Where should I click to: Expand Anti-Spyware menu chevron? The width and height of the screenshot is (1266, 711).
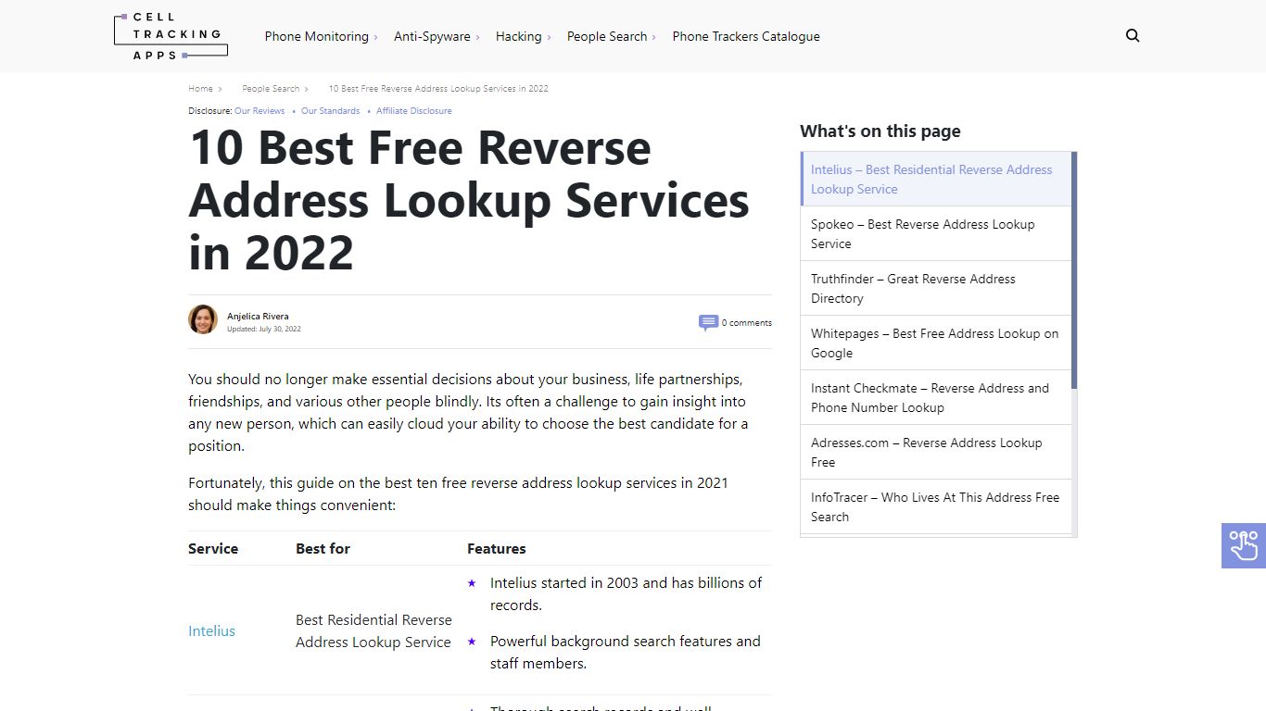point(477,37)
